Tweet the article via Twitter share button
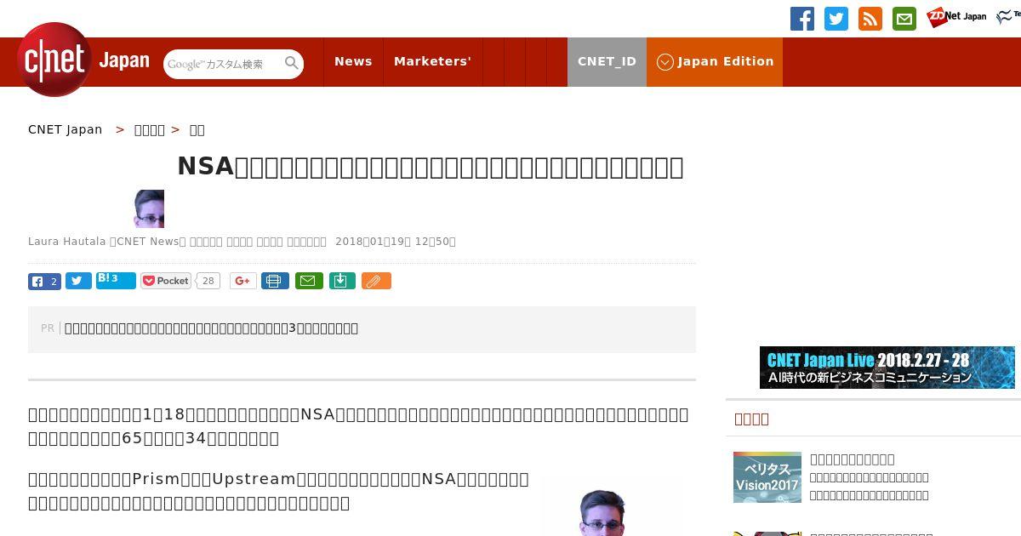This screenshot has height=536, width=1021. point(78,281)
